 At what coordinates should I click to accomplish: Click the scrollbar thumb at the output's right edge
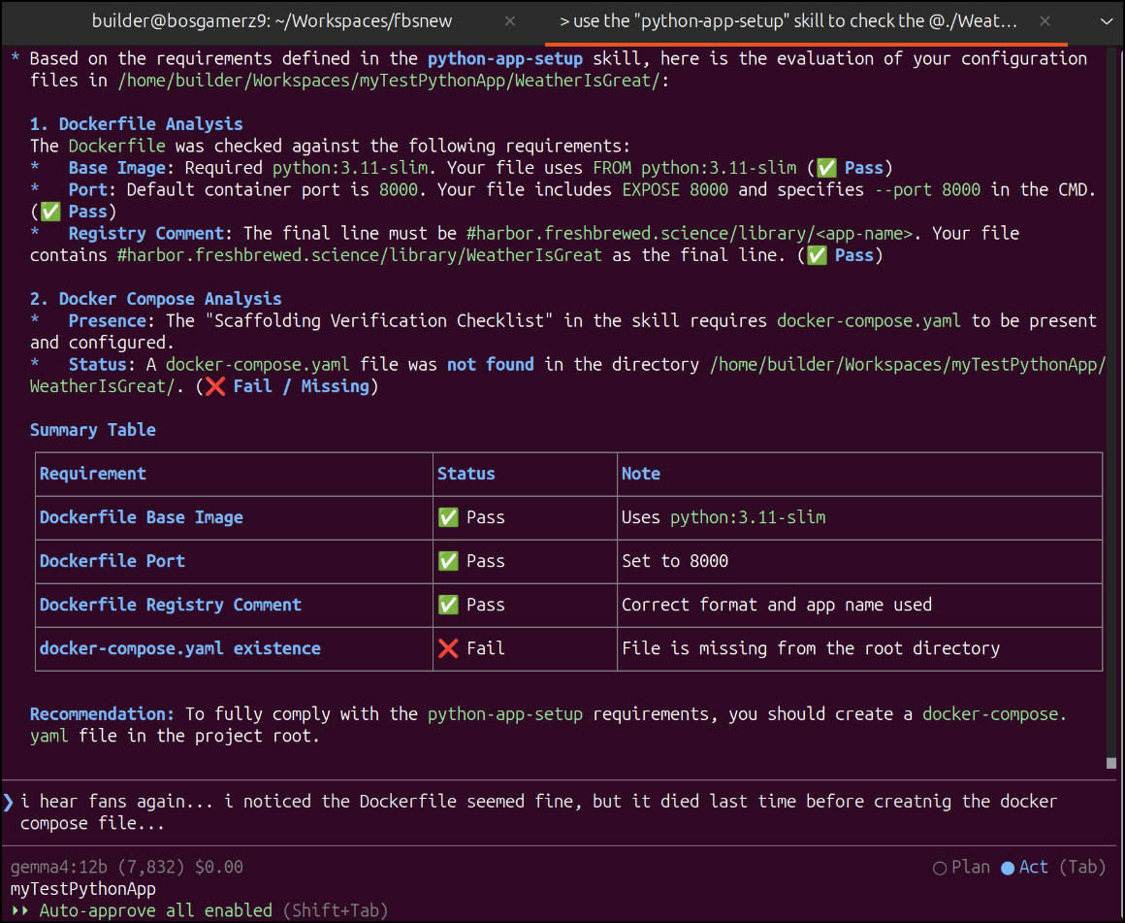[x=1111, y=763]
